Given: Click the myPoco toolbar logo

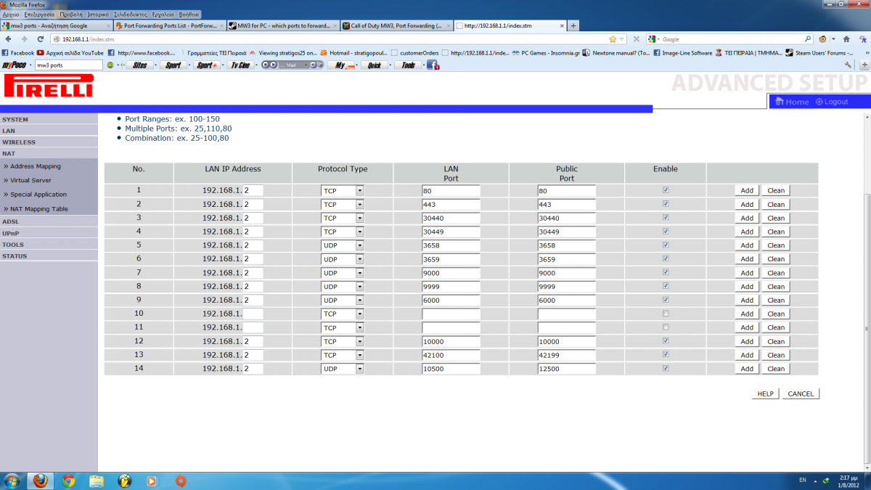Looking at the screenshot, I should [x=15, y=65].
